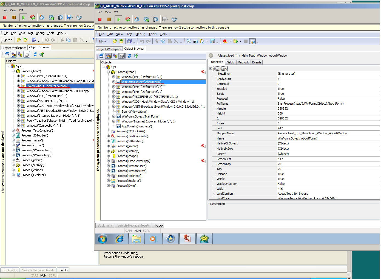Click the red Record icon in toolbar
Viewport: 381px width, 279px height.
pyautogui.click(x=225, y=41)
